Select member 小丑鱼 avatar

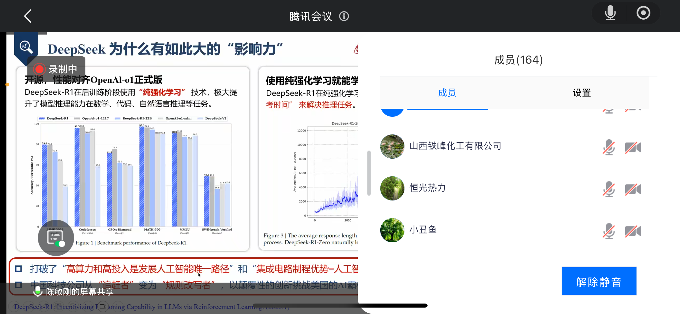[392, 230]
